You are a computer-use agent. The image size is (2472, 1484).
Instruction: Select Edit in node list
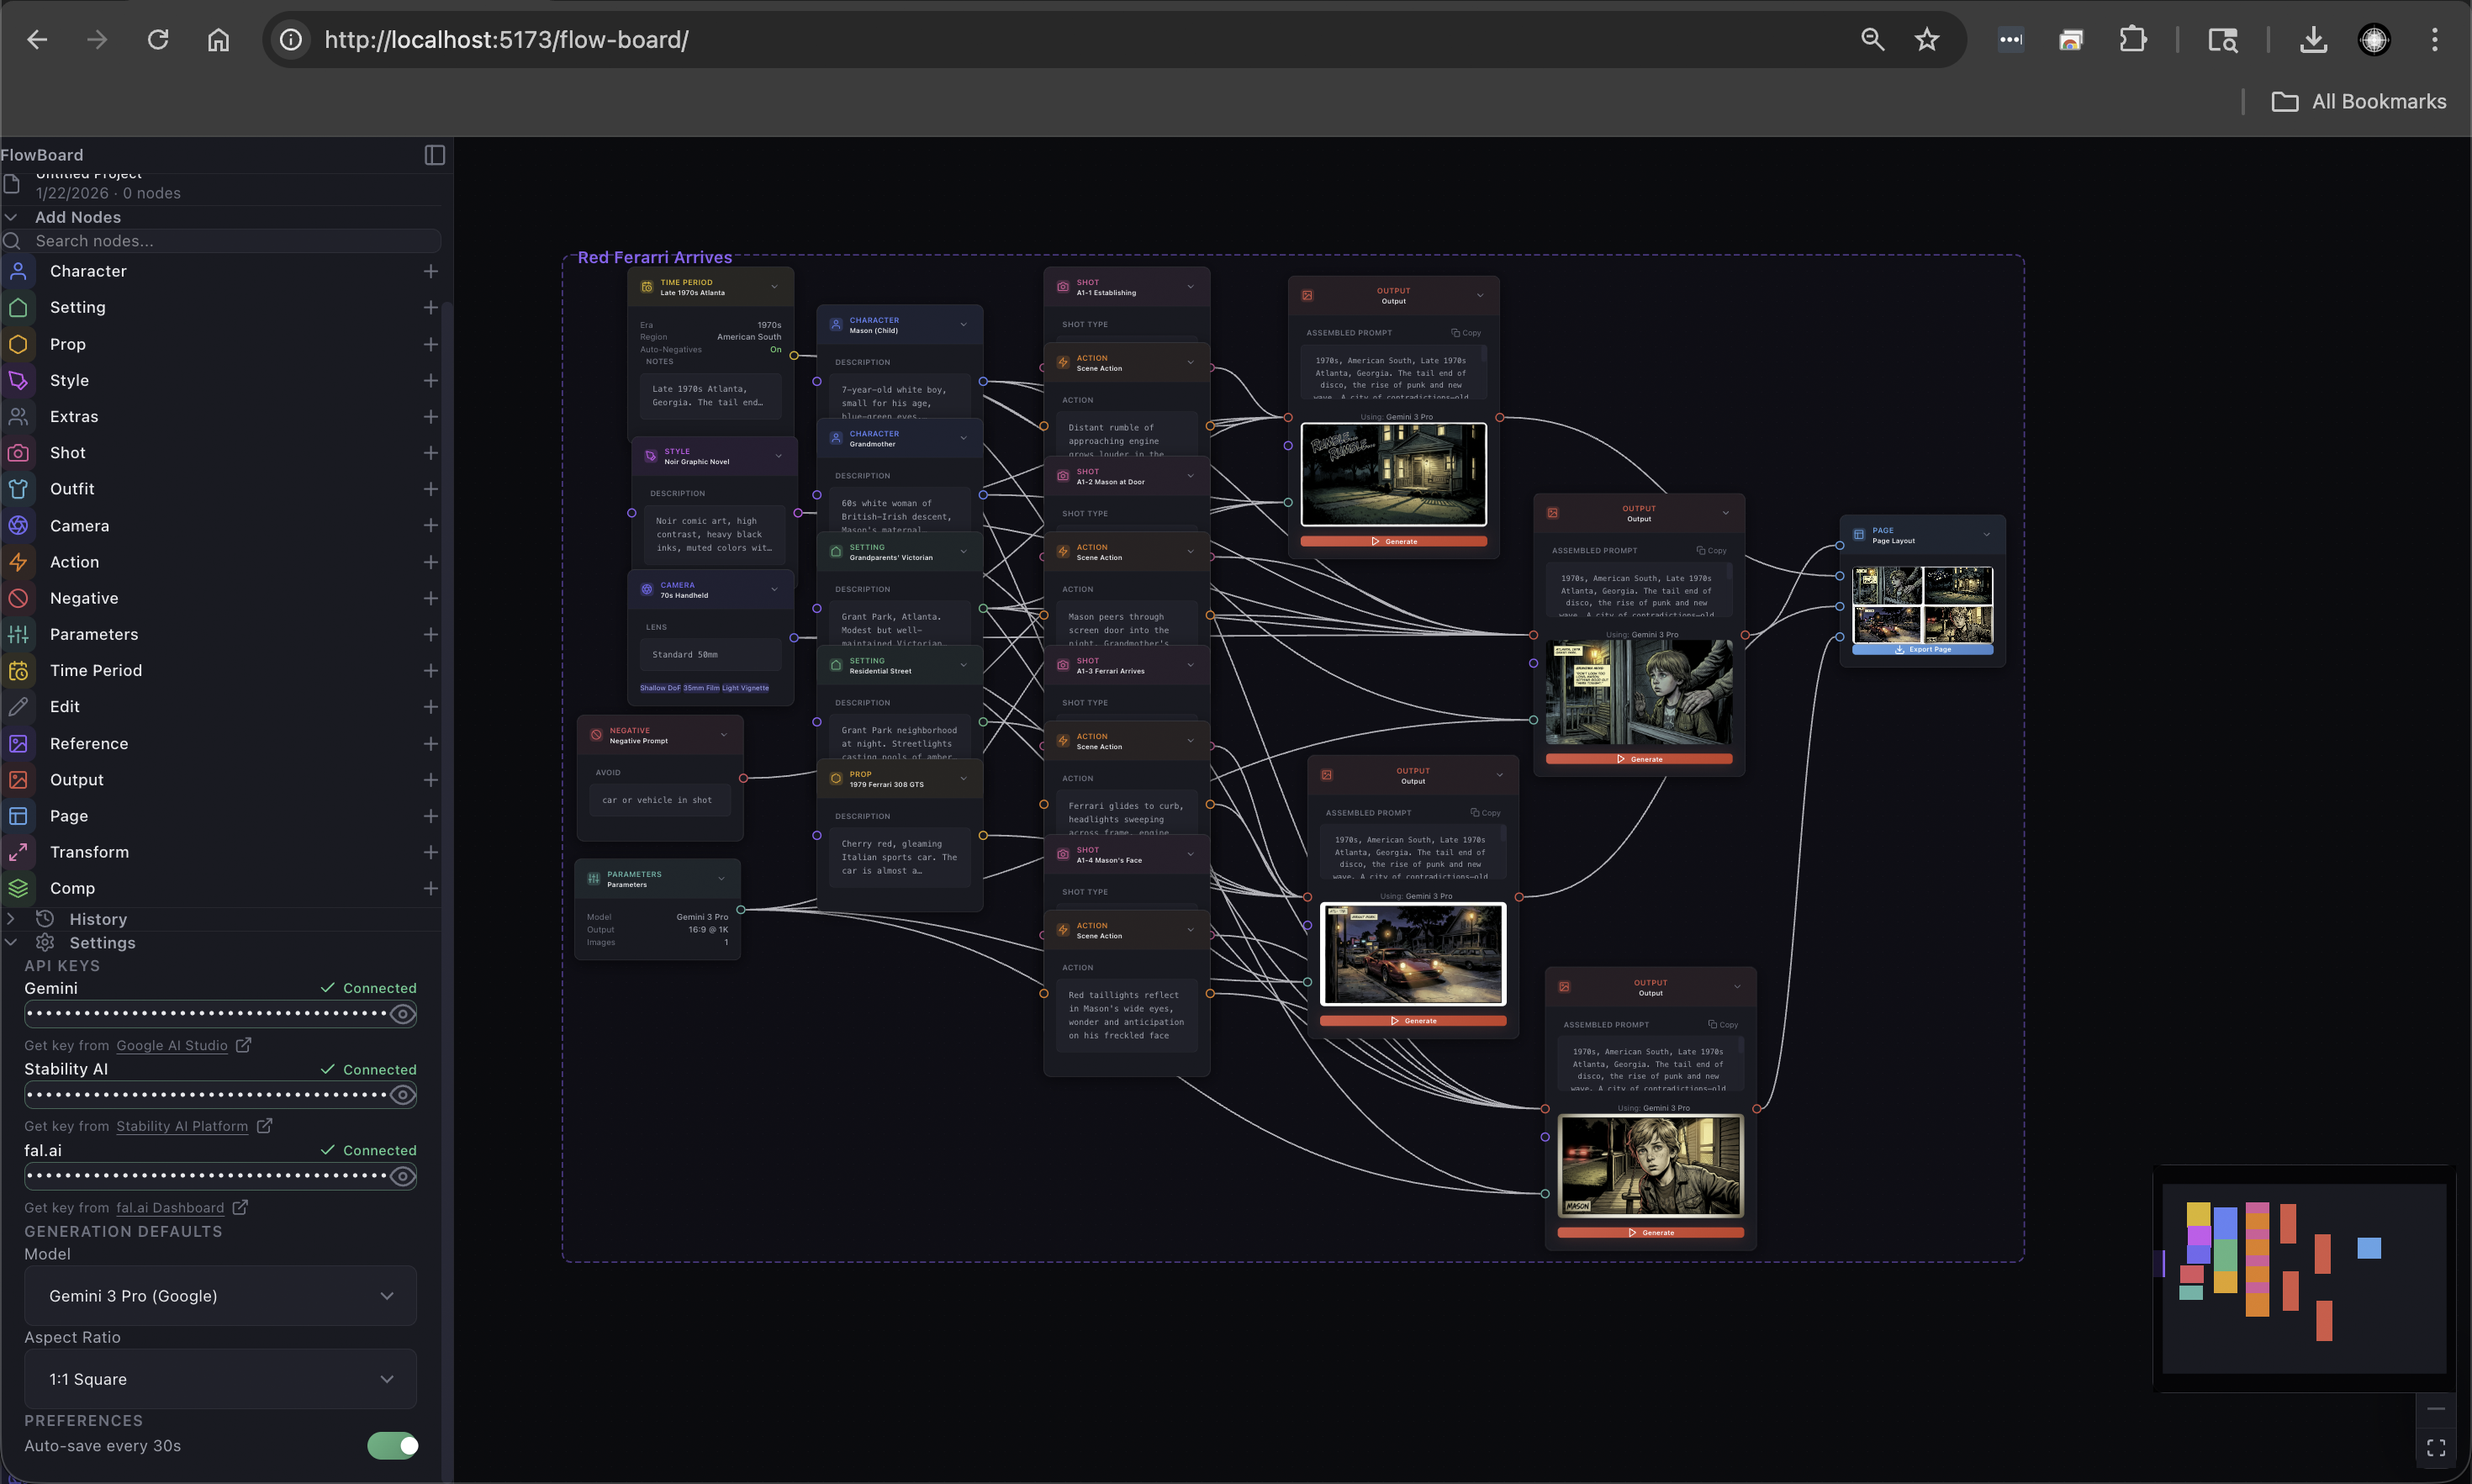point(65,707)
